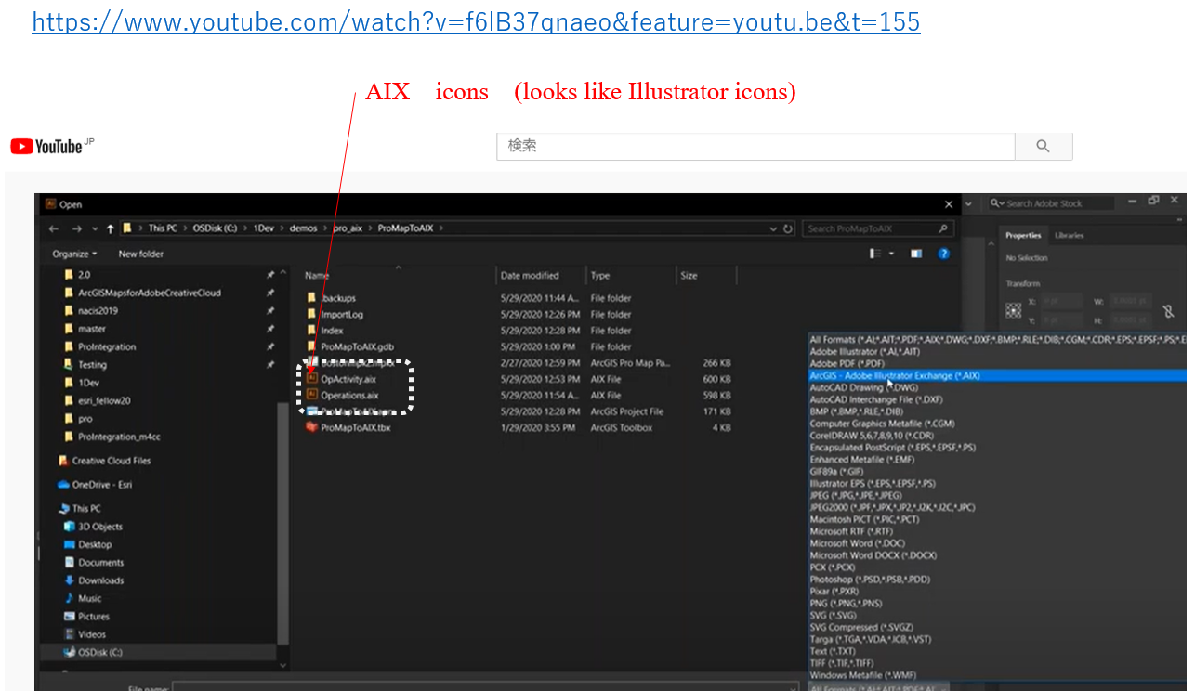Select the 'Index' folder icon
Image resolution: width=1195 pixels, height=691 pixels.
tap(311, 331)
